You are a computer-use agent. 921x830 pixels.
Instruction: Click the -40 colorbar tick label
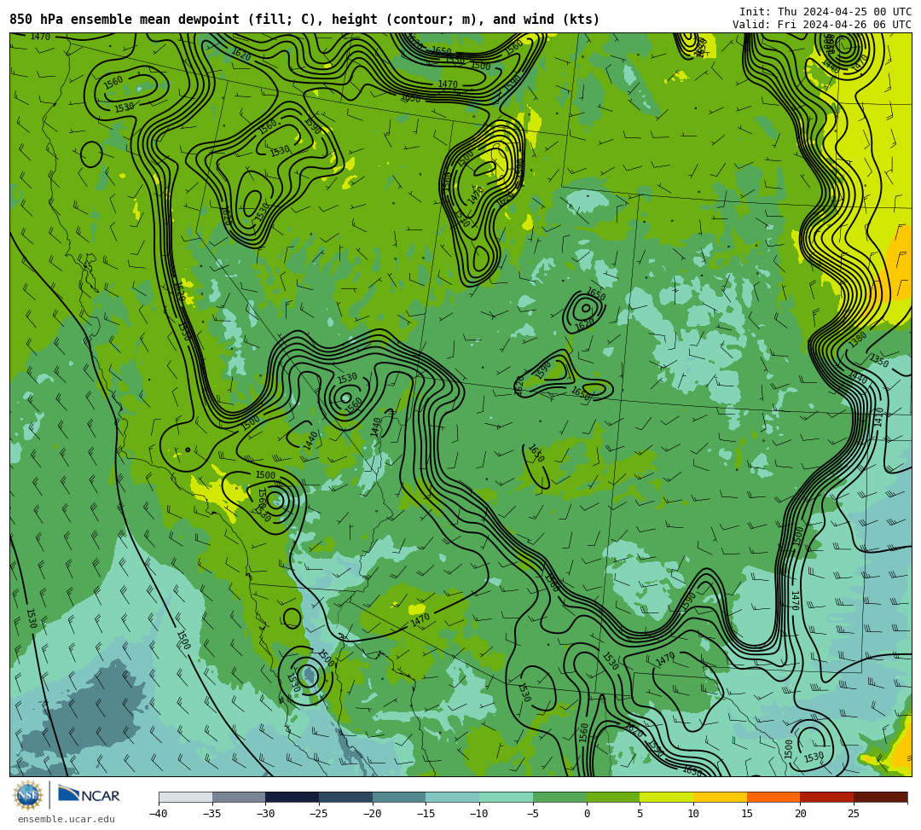click(158, 814)
